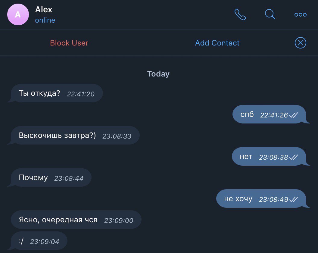Screen dimensions: 318x253
Task: Click read checkmarks on "не хочу" message
Action: click(x=293, y=199)
